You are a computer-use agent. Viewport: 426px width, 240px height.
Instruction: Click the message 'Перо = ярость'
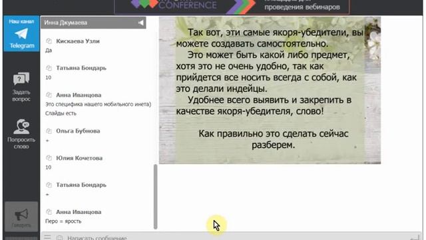pos(63,221)
